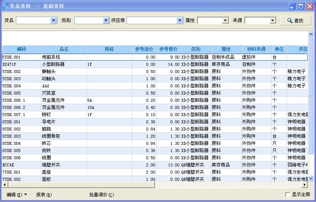This screenshot has width=316, height=202.
Task: Click the 查找 search button
Action: point(296,20)
